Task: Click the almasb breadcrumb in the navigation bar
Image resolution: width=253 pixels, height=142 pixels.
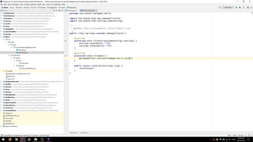Action: [x=42, y=7]
